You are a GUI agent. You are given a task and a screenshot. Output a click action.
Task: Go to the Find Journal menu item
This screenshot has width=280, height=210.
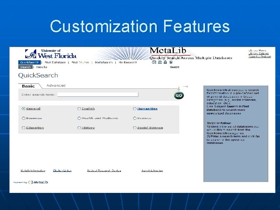(x=80, y=62)
